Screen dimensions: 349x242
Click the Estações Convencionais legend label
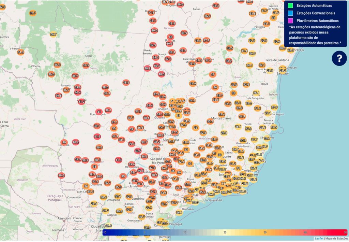tap(316, 13)
